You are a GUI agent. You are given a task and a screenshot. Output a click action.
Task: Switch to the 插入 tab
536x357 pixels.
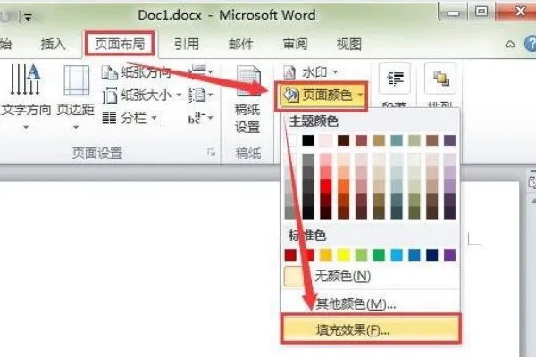[x=53, y=44]
